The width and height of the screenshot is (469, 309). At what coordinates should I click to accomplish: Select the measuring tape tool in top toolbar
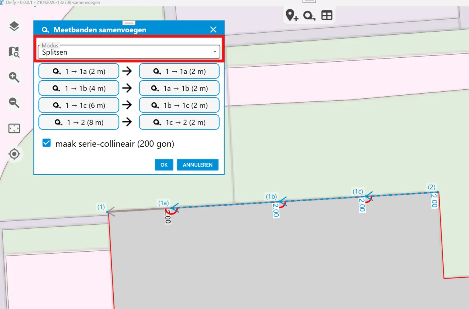coord(309,16)
